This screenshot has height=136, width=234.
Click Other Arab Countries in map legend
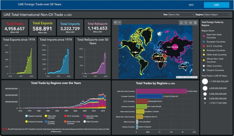coord(214,55)
